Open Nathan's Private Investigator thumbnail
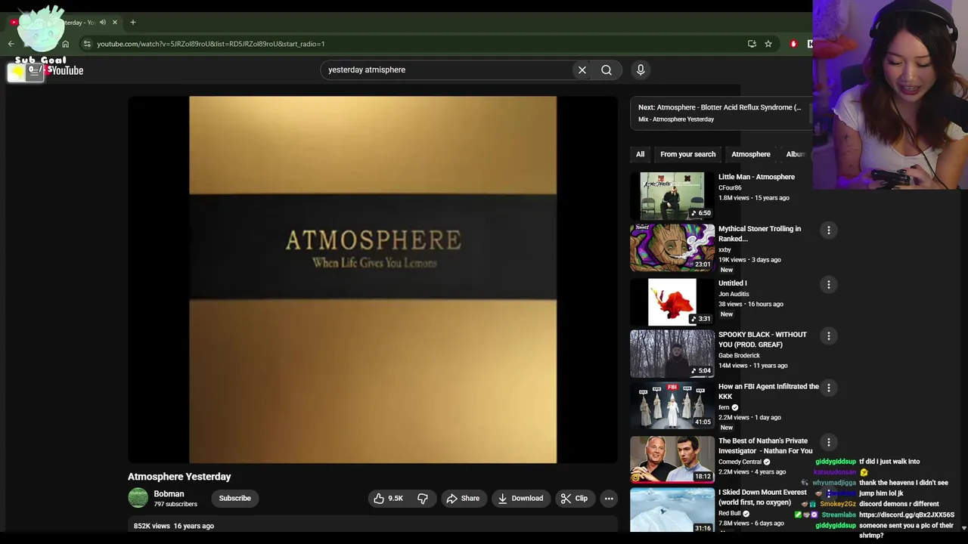Viewport: 968px width, 544px height. [672, 459]
